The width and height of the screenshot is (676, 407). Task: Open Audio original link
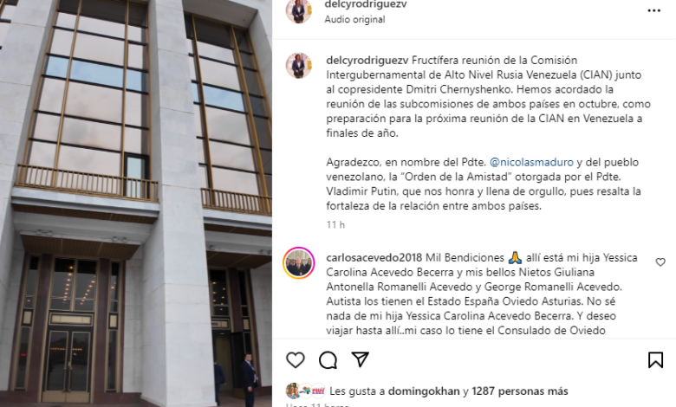(x=354, y=19)
